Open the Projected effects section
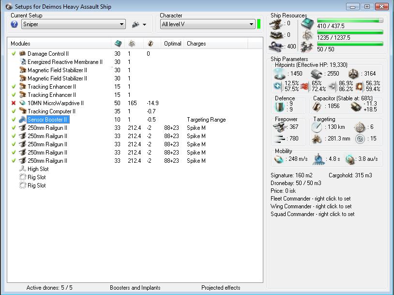 [x=221, y=287]
